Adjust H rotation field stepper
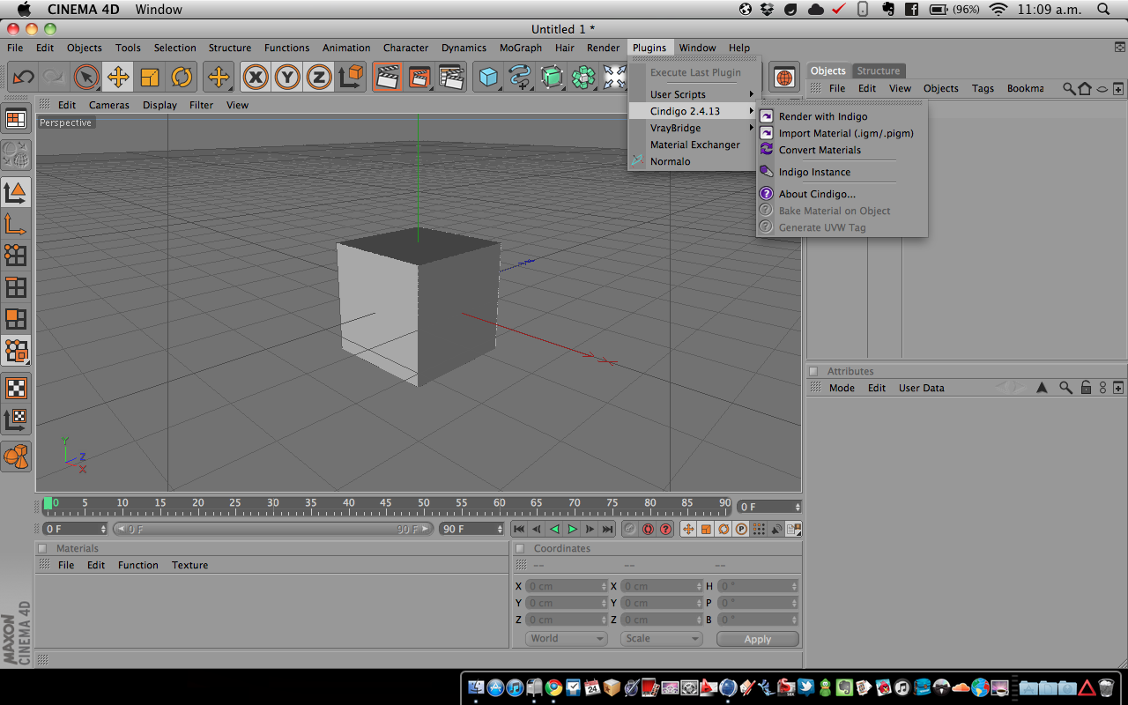This screenshot has height=705, width=1128. tap(796, 586)
